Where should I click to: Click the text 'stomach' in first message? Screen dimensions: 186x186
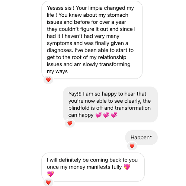click(118, 15)
